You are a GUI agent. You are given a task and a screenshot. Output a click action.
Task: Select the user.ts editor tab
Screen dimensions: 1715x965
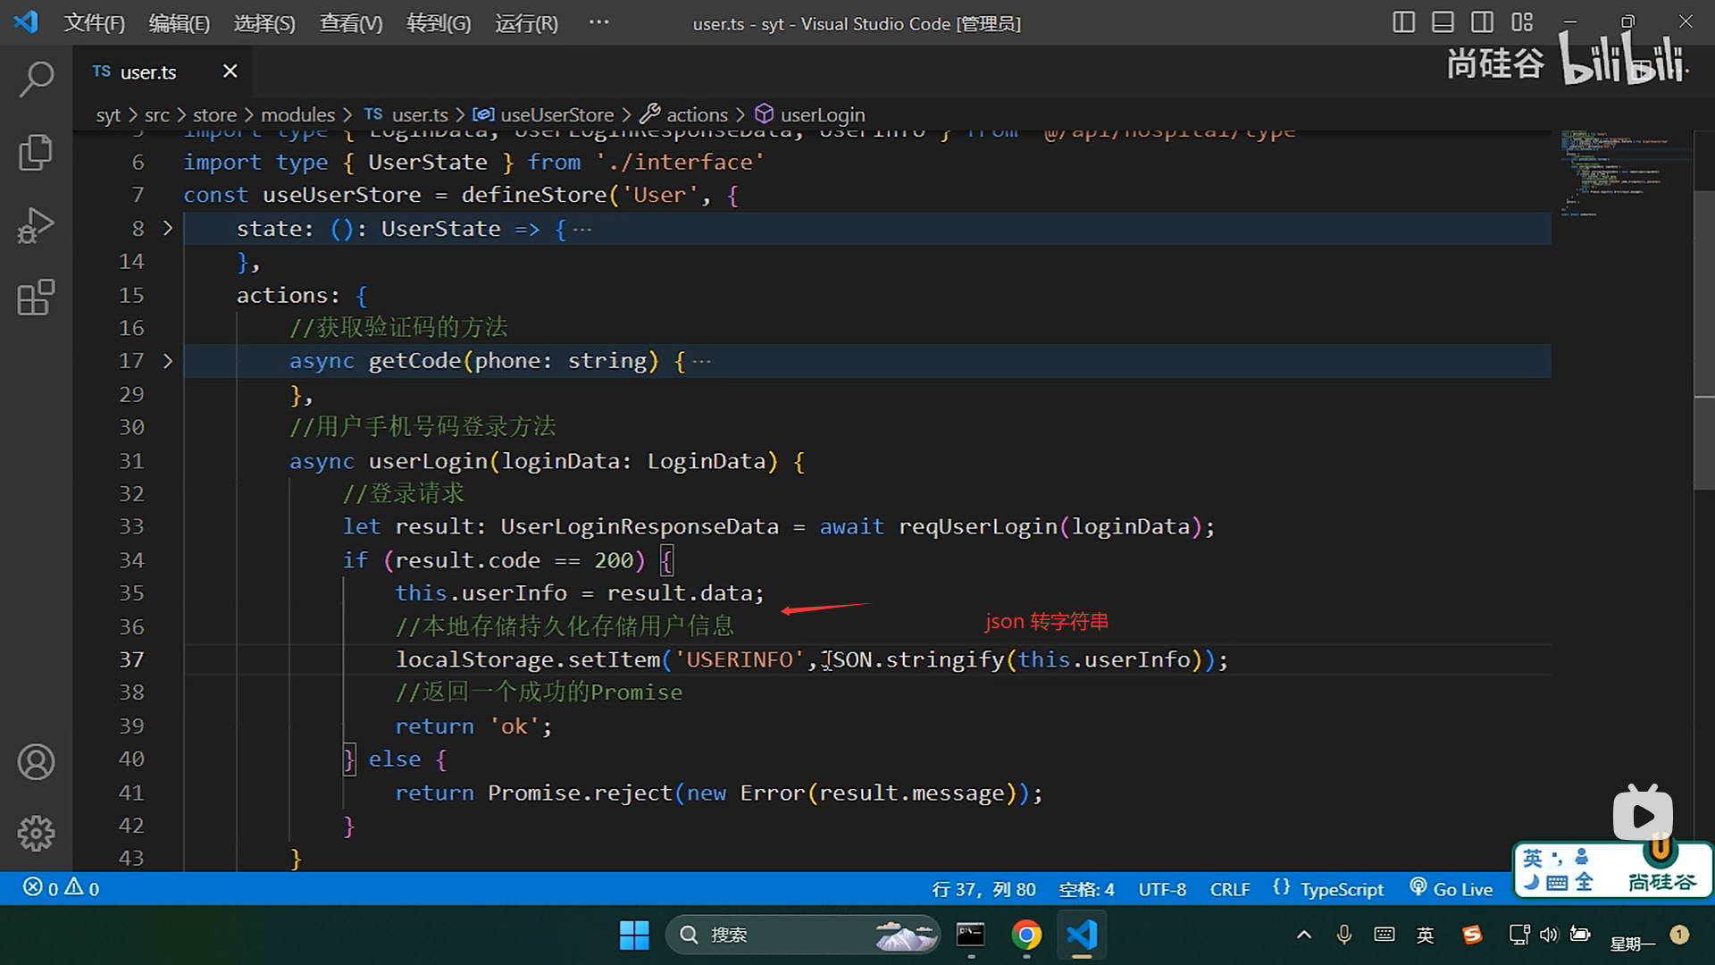point(147,72)
